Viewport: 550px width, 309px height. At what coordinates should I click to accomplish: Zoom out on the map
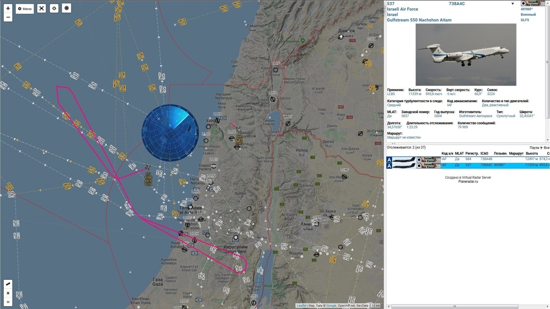8,18
